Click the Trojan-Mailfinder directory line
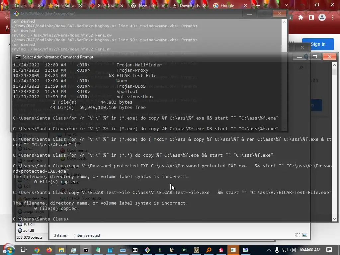 click(87, 65)
